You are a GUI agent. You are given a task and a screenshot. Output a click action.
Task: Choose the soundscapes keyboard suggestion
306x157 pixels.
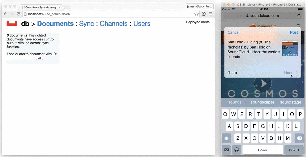[263, 102]
